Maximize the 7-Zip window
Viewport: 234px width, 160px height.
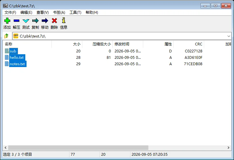coord(215,6)
